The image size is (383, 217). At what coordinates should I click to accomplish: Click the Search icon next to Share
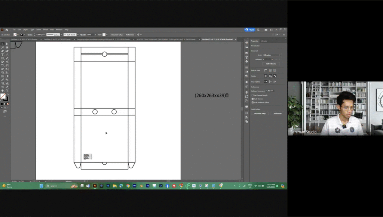(258, 30)
